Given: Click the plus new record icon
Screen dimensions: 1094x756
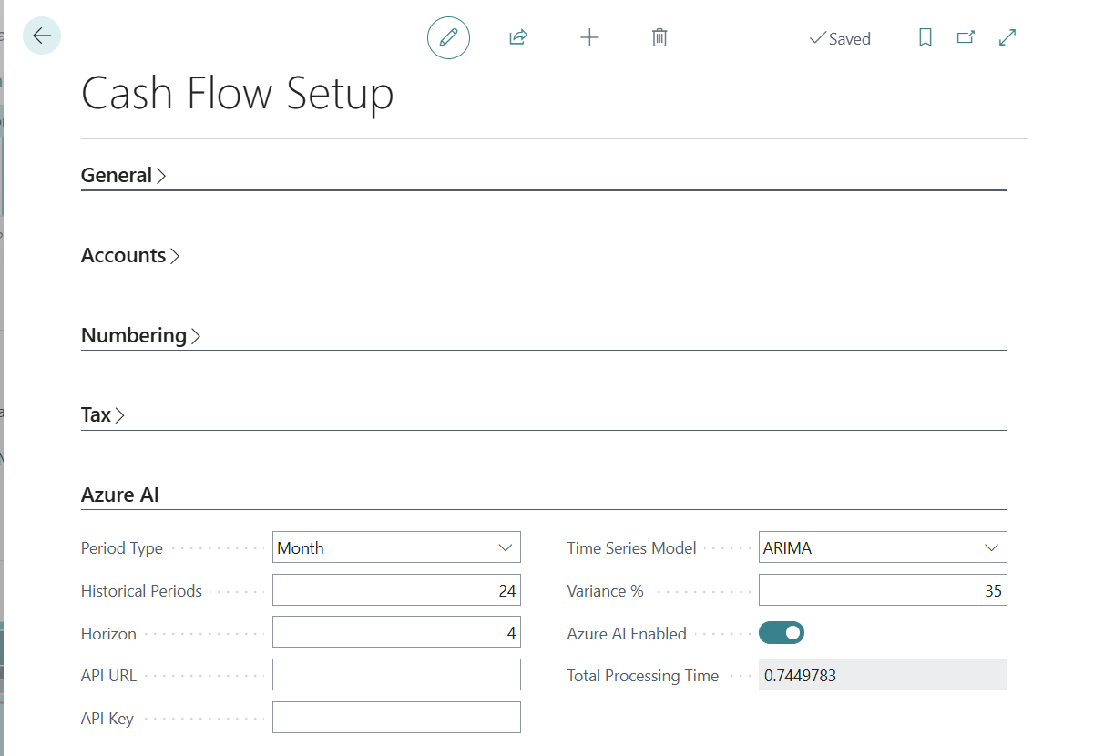Looking at the screenshot, I should [589, 38].
